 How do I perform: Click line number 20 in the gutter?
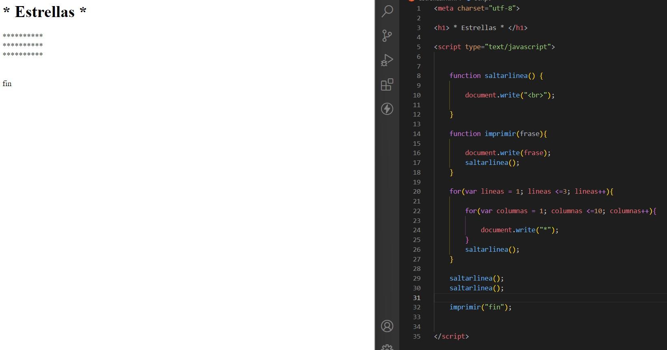point(417,191)
